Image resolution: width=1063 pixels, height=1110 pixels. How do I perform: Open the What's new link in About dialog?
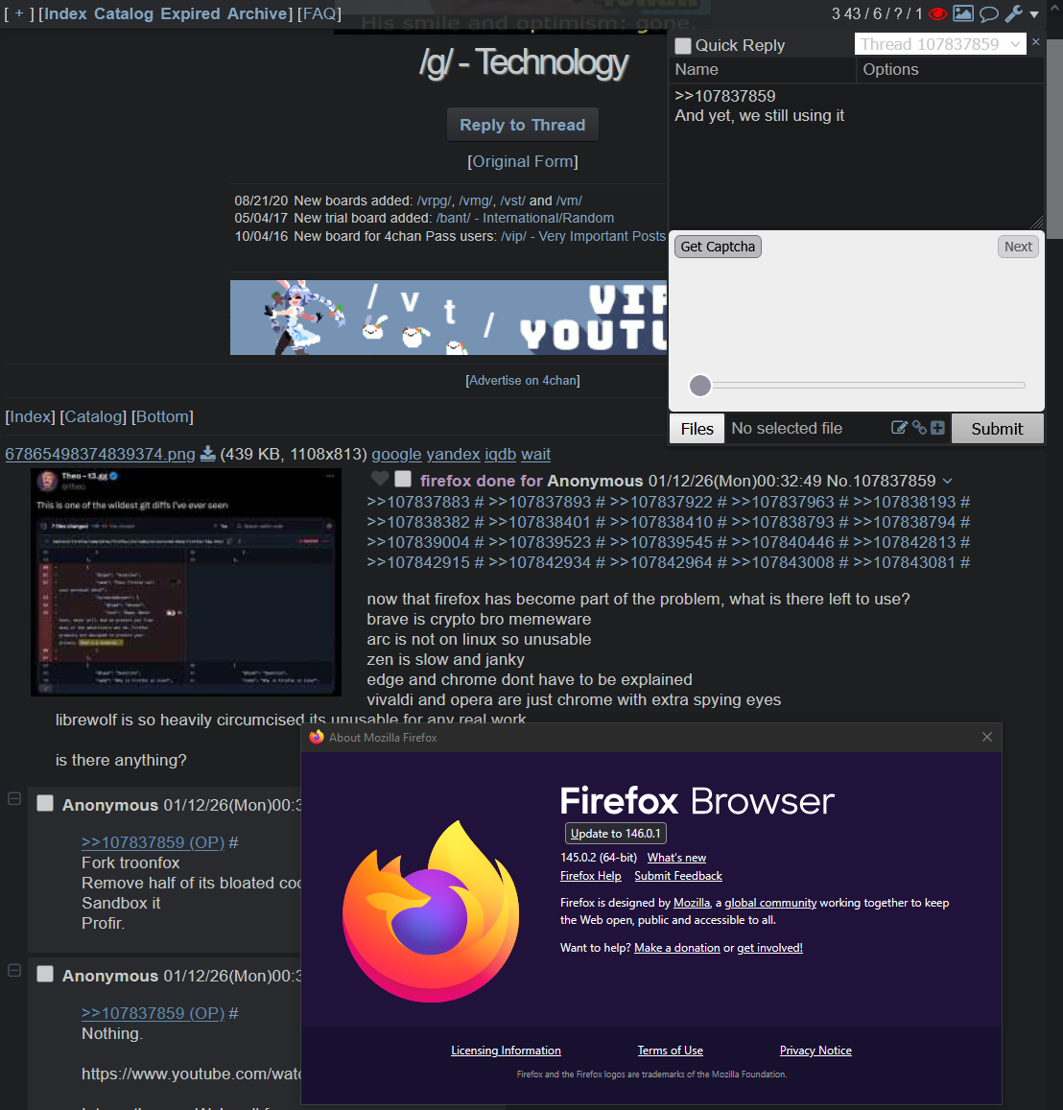coord(676,858)
